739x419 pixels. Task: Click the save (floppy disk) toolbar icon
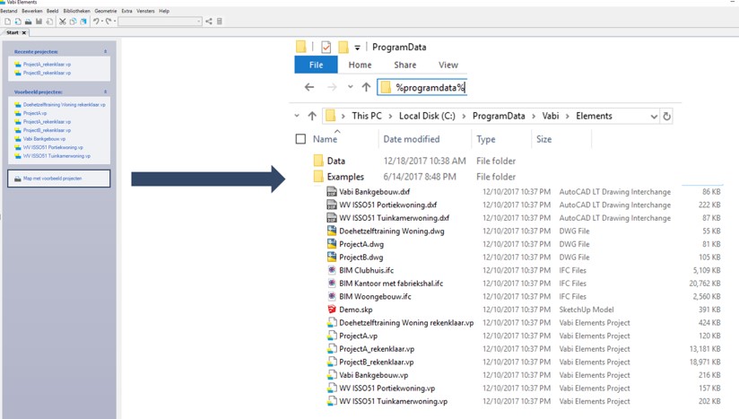39,22
